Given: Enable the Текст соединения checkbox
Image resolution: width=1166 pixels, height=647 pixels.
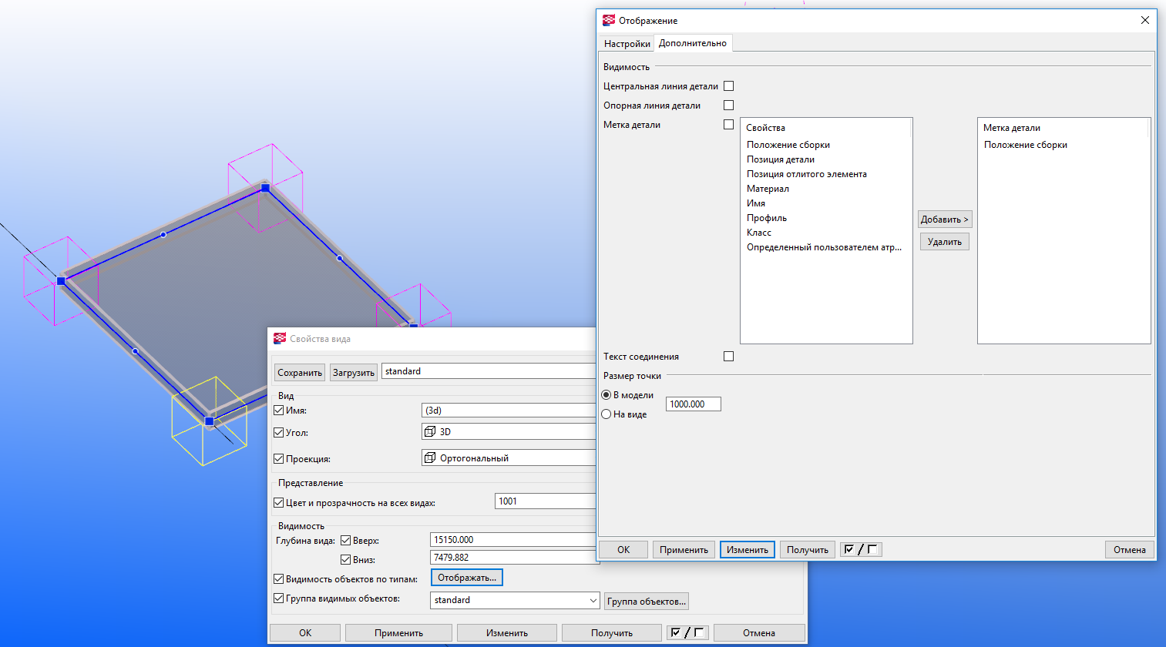Looking at the screenshot, I should pos(728,357).
